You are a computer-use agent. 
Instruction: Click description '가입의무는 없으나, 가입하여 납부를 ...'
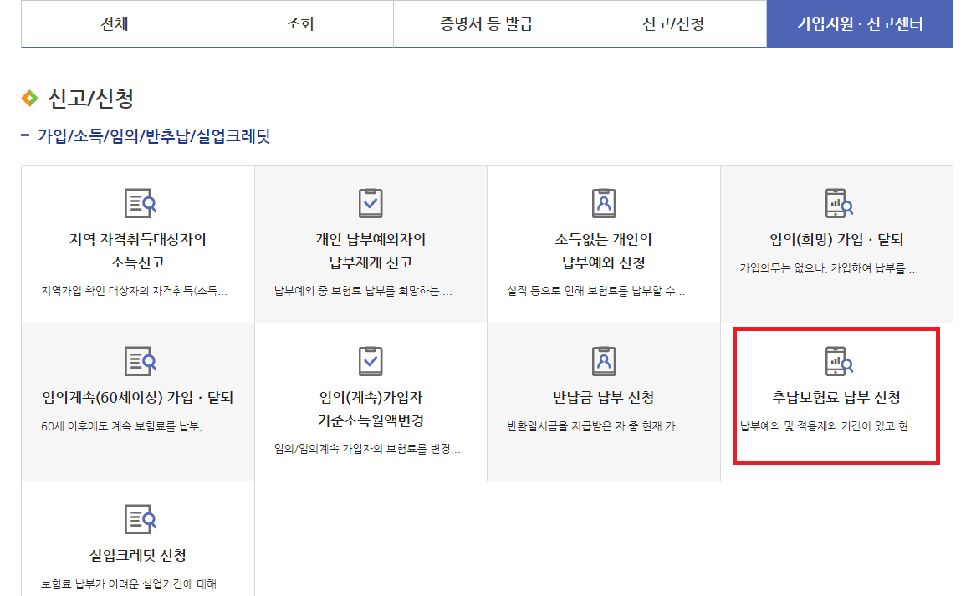click(829, 268)
